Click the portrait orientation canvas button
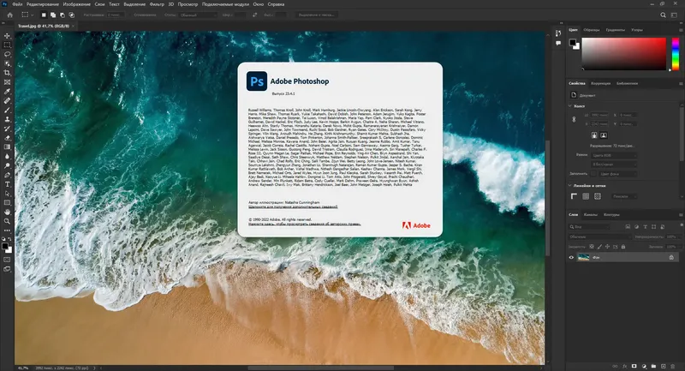The height and width of the screenshot is (371, 685). pyautogui.click(x=594, y=135)
